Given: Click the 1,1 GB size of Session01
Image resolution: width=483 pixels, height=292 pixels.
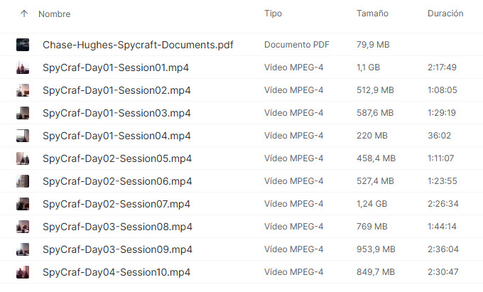Looking at the screenshot, I should 368,67.
